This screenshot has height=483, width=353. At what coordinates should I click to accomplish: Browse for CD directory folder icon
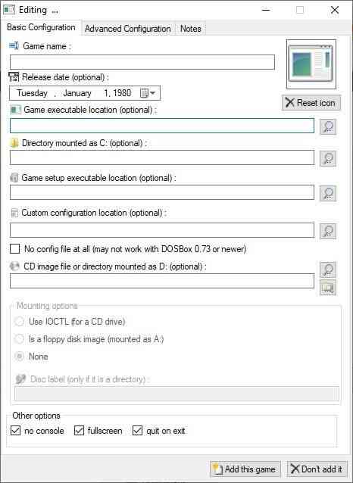point(328,288)
